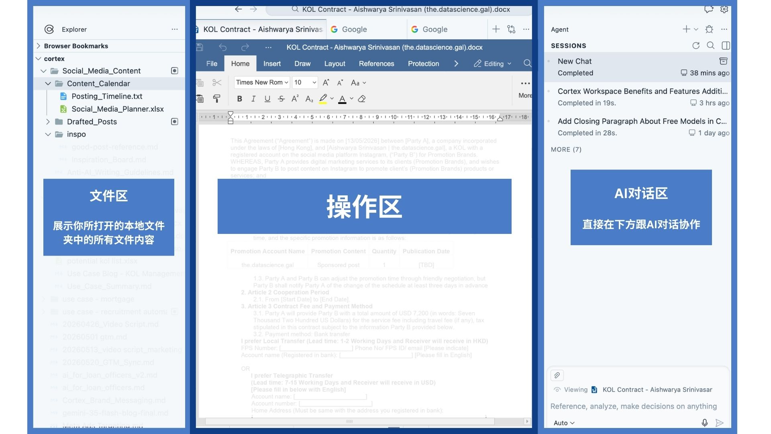This screenshot has height=434, width=771.
Task: Click the Save icon in document toolbar
Action: (200, 47)
